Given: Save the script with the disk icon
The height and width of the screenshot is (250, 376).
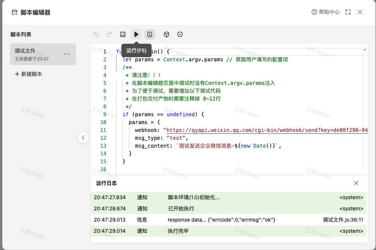Looking at the screenshot, I should [x=123, y=34].
